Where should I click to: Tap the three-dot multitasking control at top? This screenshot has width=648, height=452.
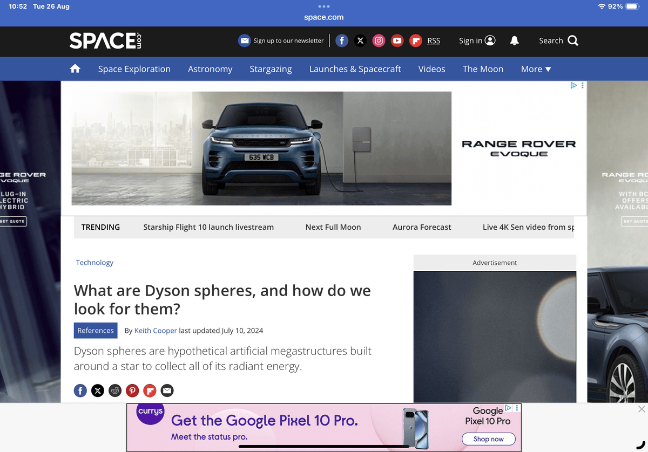coord(324,6)
